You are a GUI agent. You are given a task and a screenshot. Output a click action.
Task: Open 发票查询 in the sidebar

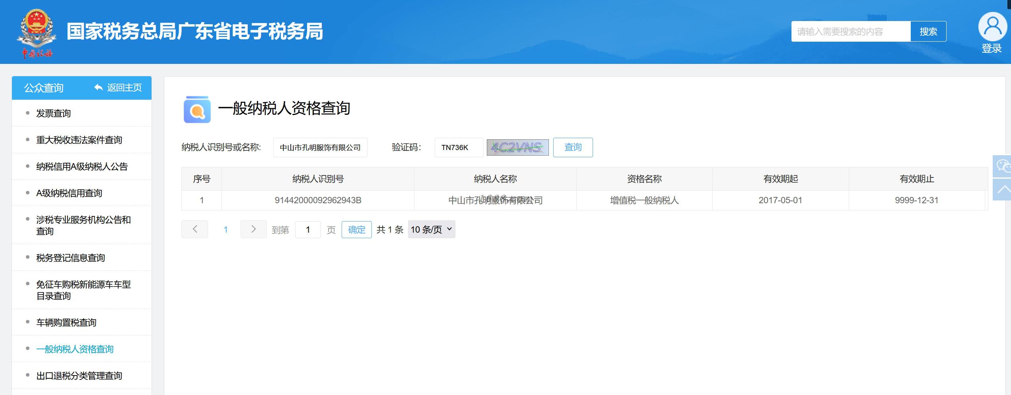(53, 114)
